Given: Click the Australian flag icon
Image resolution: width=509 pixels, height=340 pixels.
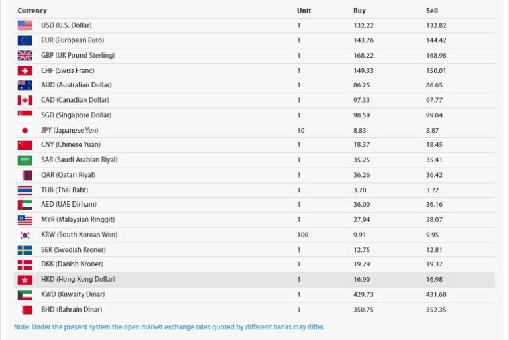Looking at the screenshot, I should click(x=25, y=85).
